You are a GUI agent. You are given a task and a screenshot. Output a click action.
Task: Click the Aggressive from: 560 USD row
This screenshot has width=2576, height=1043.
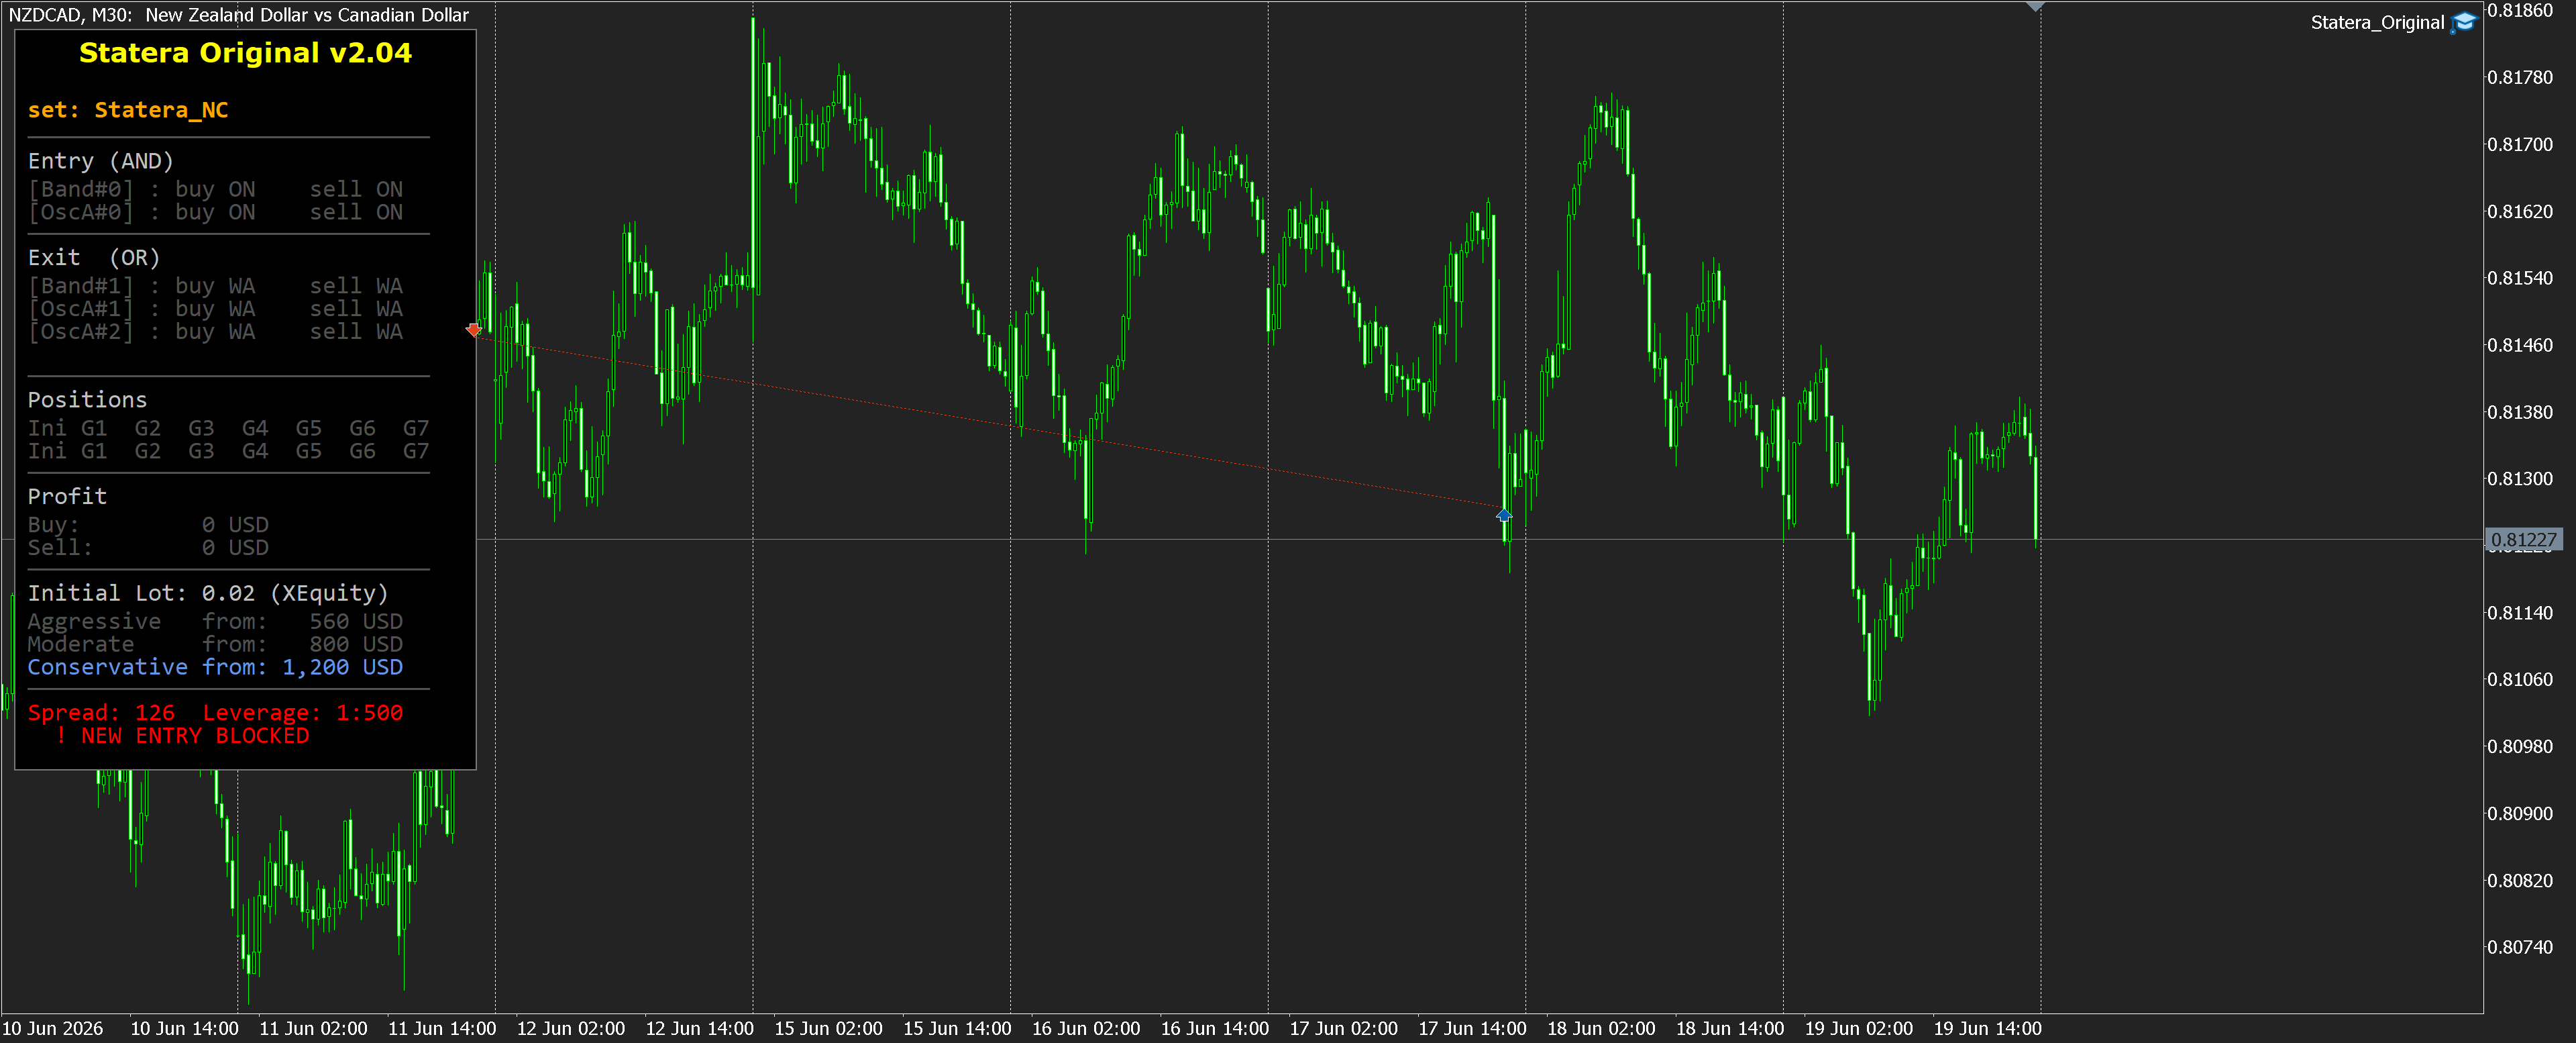point(215,622)
